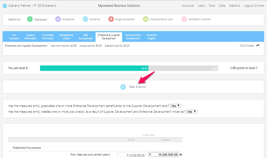Click the teal 9.12 progress bar segment
This screenshot has width=267, height=158.
point(94,68)
